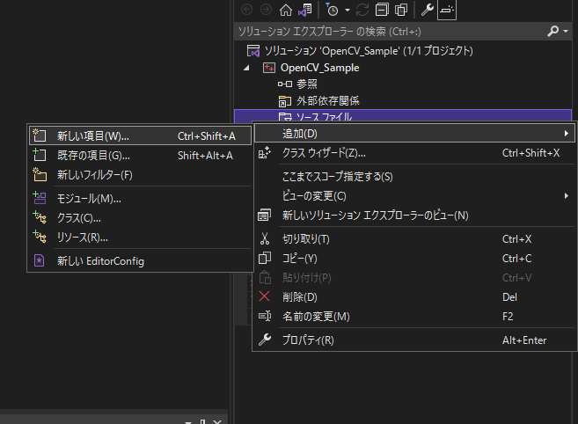Switch views using the Visual Studio view-switch icon
This screenshot has height=424, width=578.
click(305, 10)
